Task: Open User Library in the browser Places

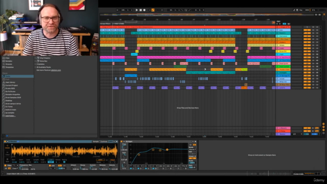Action: point(10,82)
